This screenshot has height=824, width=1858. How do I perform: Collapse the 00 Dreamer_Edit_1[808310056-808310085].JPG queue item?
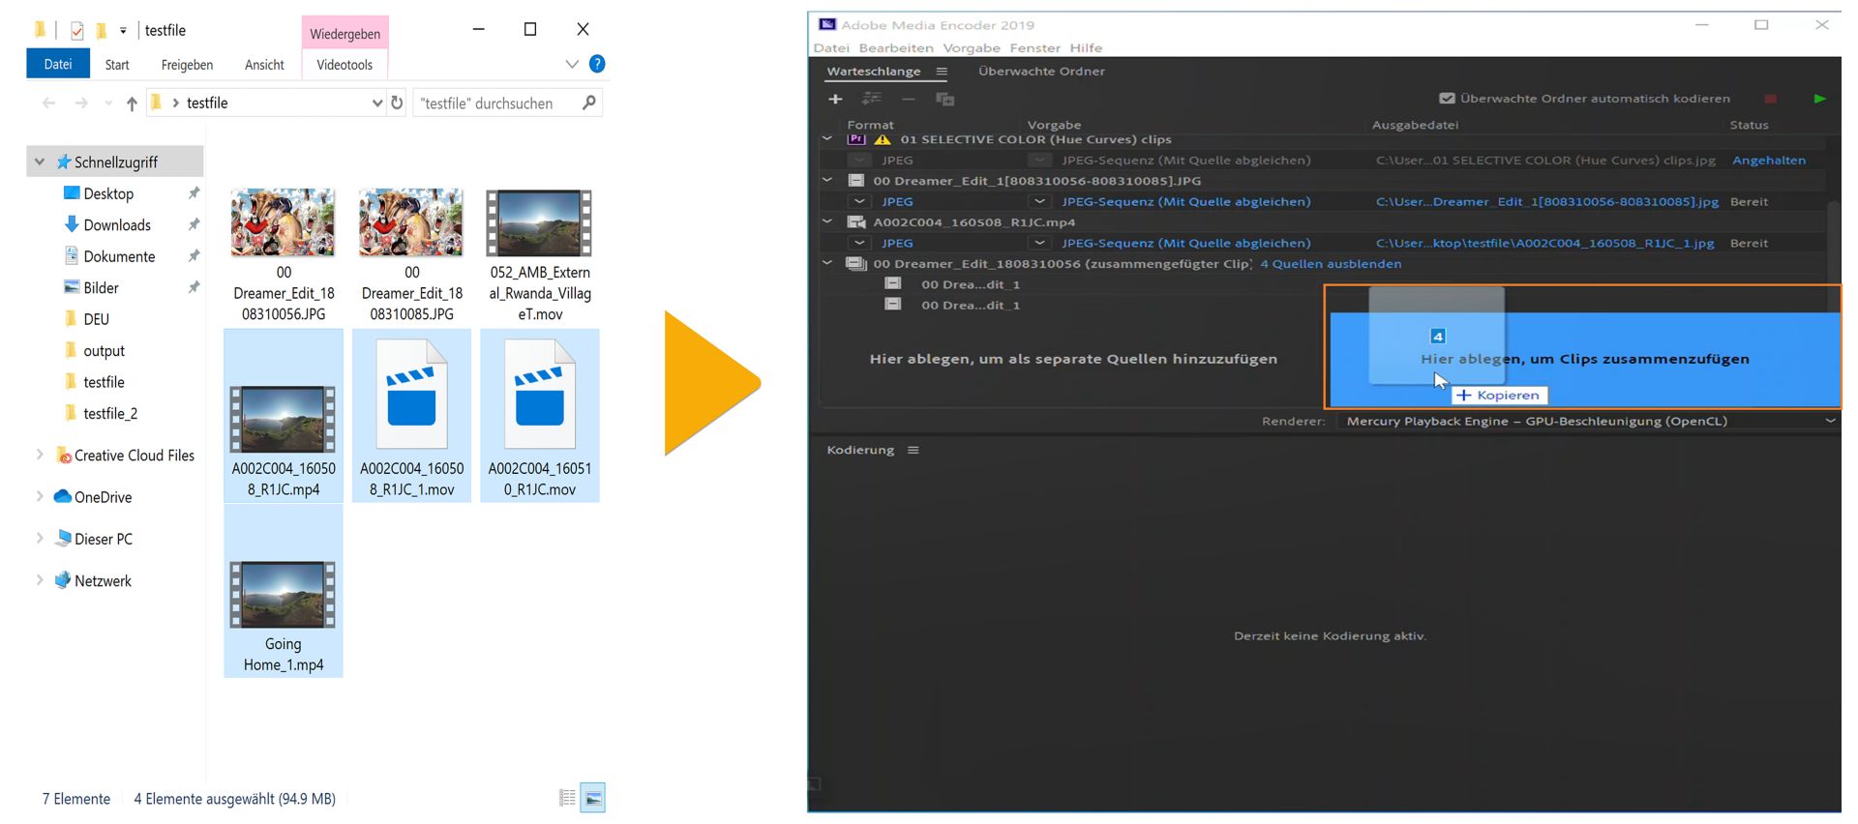[827, 181]
